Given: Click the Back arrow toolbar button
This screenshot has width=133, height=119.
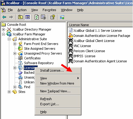Looking at the screenshot, I should (x=4, y=17).
